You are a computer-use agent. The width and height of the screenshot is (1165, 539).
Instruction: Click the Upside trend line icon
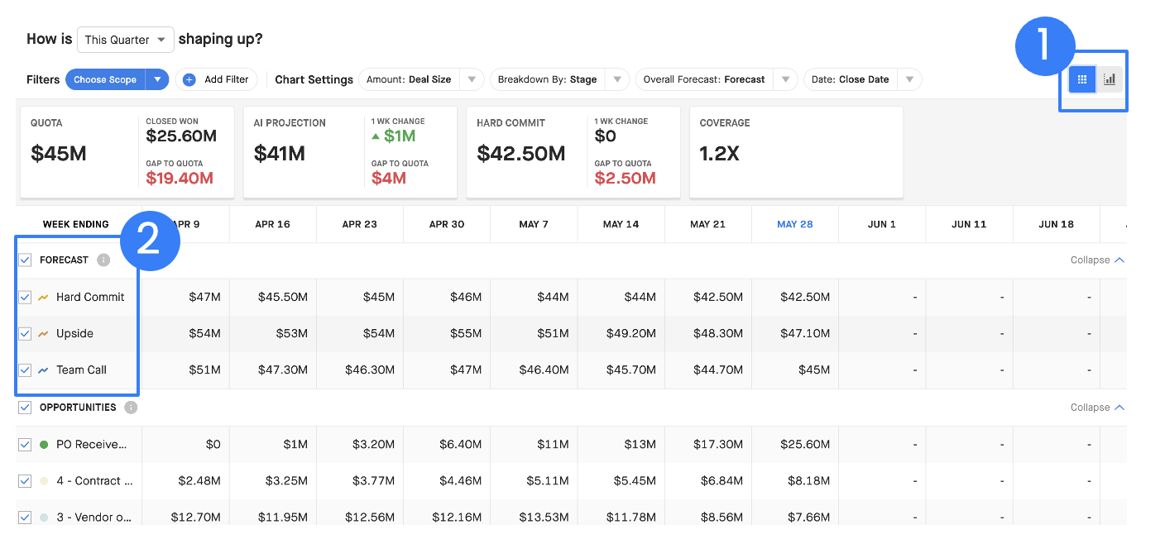(43, 334)
